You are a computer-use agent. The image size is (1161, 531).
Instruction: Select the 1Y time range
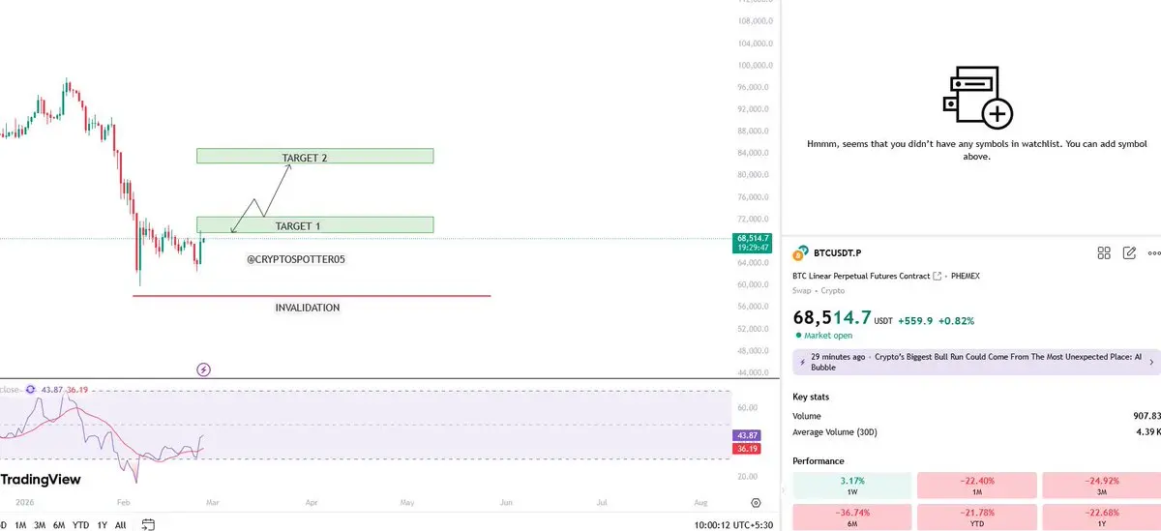[x=102, y=525]
